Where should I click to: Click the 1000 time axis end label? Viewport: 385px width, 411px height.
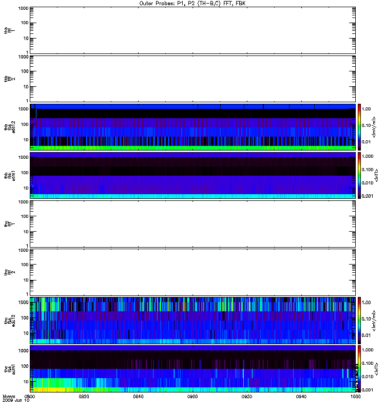click(x=355, y=396)
